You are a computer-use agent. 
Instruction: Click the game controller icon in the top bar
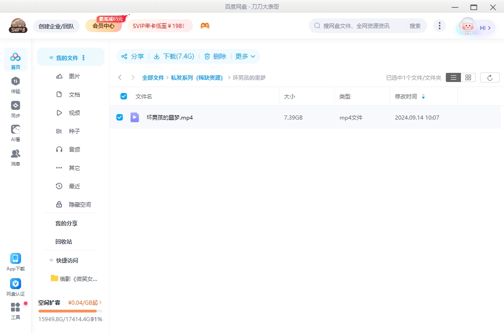pos(205,26)
